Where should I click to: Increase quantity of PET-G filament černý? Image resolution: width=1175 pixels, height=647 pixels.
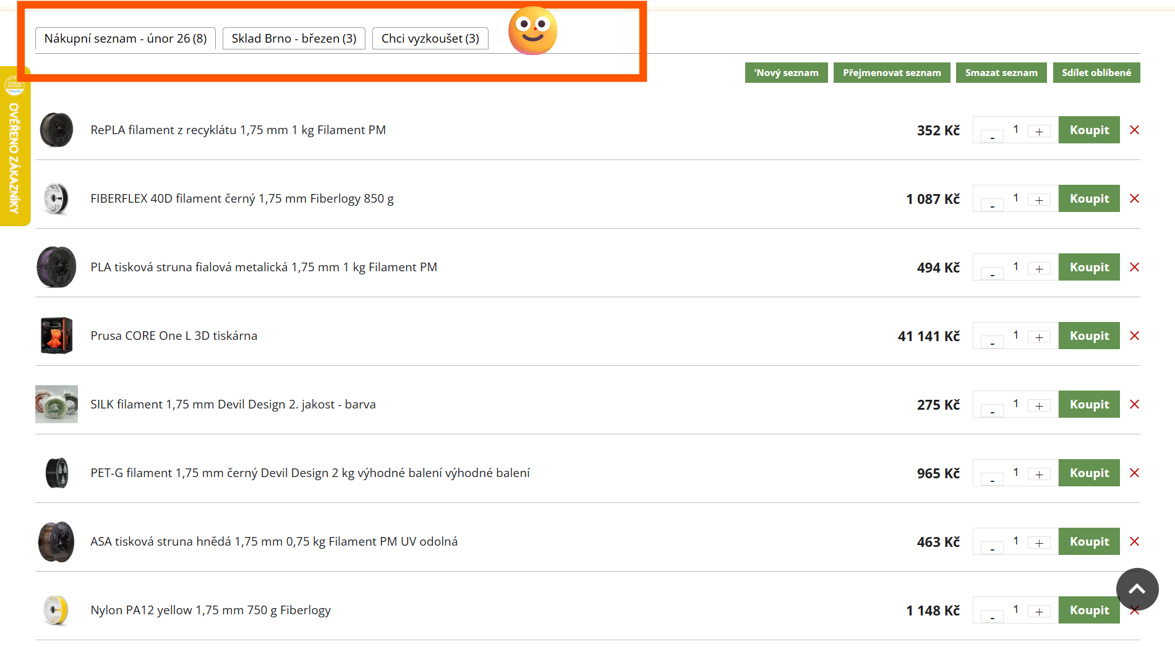(1039, 475)
